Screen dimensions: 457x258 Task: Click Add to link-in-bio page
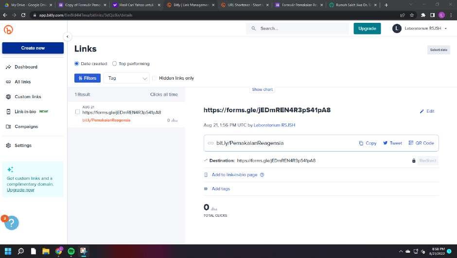tap(234, 175)
